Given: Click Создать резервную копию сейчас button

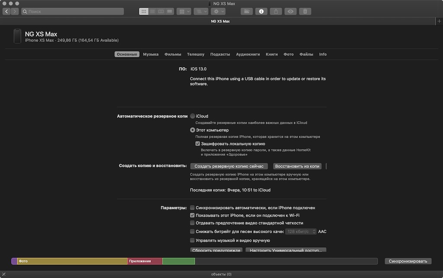Looking at the screenshot, I should coord(229,166).
